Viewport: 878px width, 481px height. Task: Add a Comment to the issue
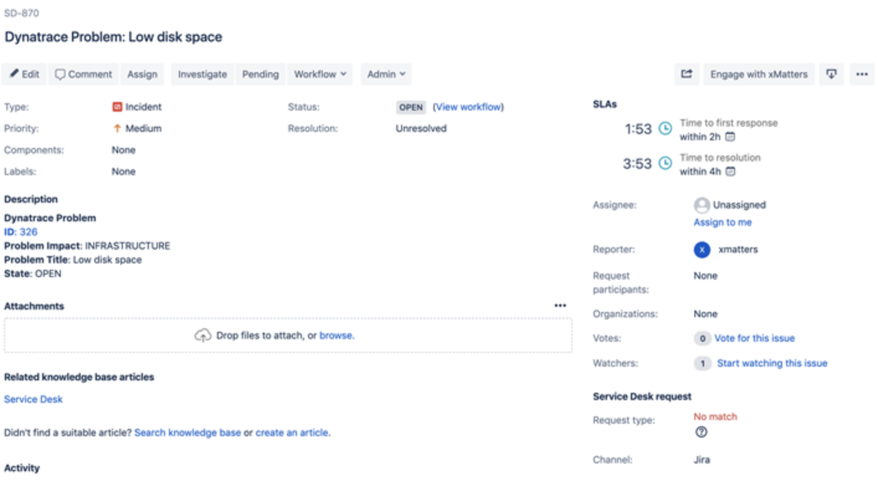84,74
